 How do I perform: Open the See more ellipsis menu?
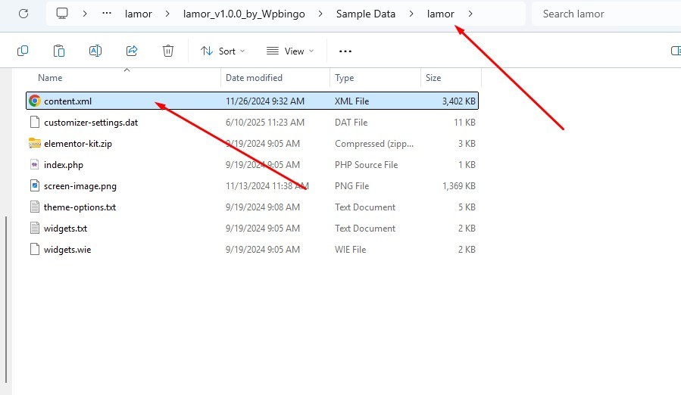pyautogui.click(x=345, y=51)
